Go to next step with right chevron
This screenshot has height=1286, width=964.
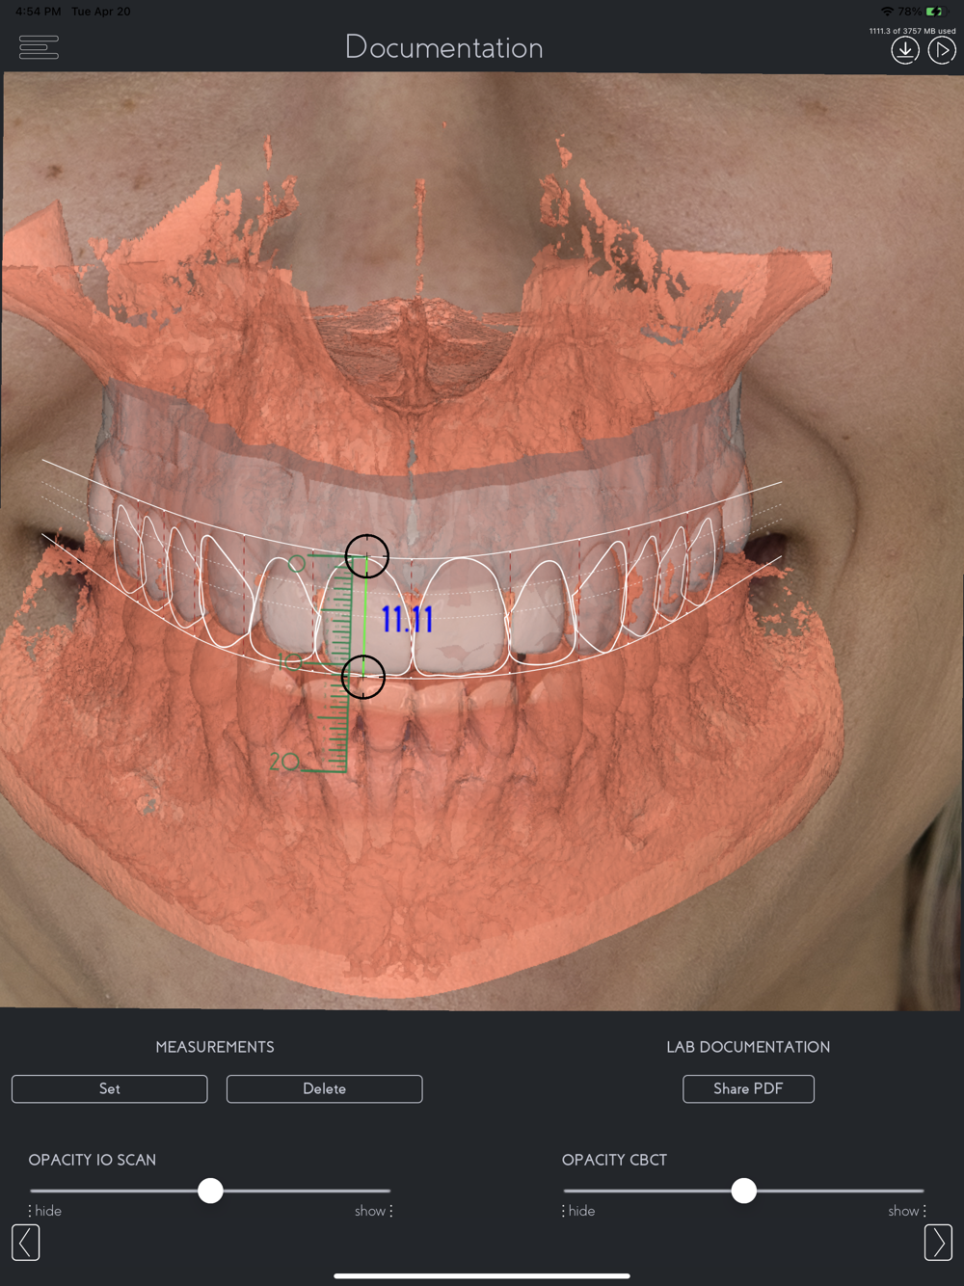[x=938, y=1243]
